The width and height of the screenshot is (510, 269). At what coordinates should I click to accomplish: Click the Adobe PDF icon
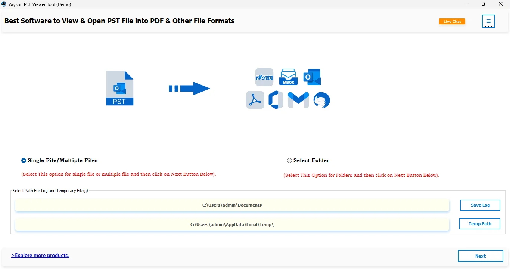pos(255,100)
